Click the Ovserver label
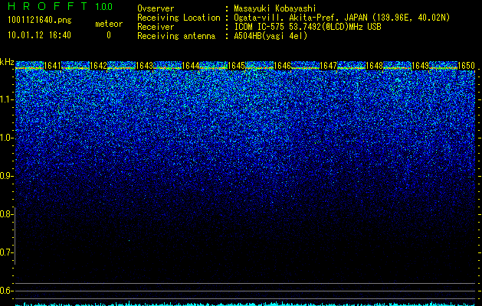The image size is (482, 306). (x=156, y=8)
